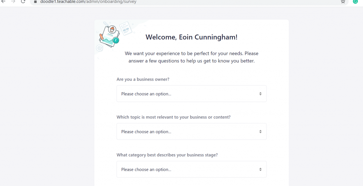This screenshot has height=186, width=363.
Task: Click the 'What category best describes' label
Action: [167, 155]
